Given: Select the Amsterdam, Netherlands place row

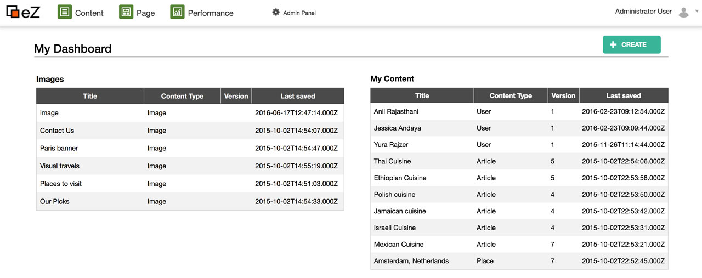Looking at the screenshot, I should click(x=519, y=261).
